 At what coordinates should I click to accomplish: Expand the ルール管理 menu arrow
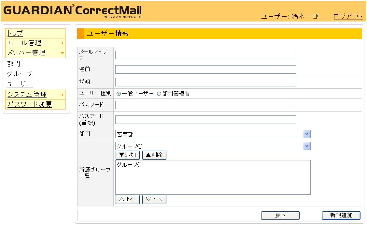pos(63,43)
